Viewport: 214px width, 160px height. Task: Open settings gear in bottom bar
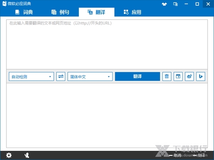9,155
